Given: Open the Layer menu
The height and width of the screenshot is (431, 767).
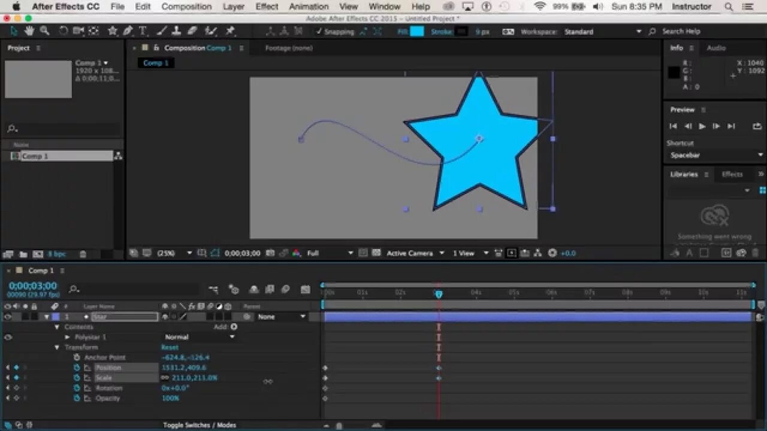Looking at the screenshot, I should (234, 7).
